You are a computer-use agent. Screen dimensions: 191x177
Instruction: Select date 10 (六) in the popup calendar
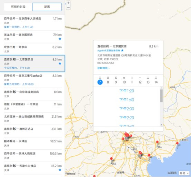pyautogui.click(x=124, y=82)
